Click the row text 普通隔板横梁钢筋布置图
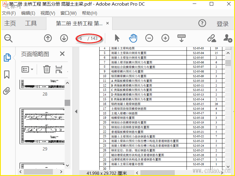This screenshot has width=235, height=176. pyautogui.click(x=127, y=132)
